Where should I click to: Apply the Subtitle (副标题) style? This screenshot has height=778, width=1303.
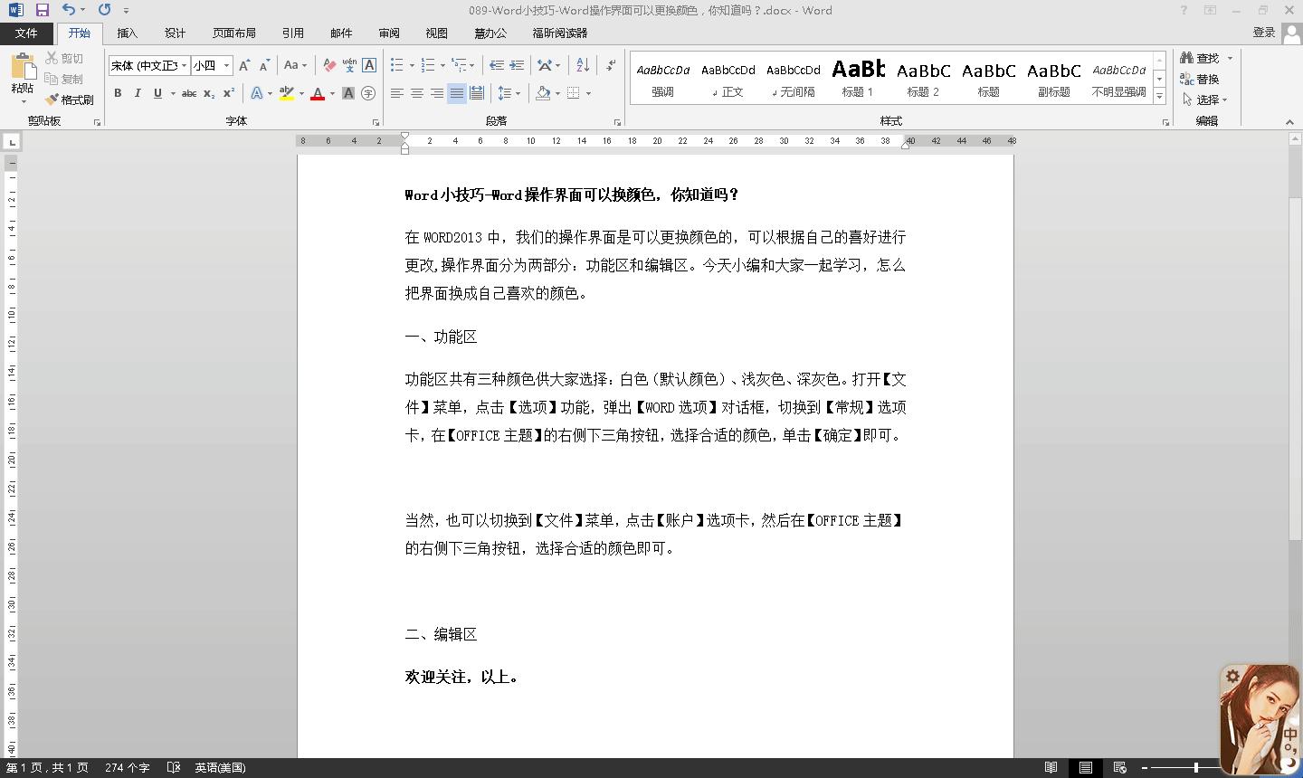(1054, 79)
